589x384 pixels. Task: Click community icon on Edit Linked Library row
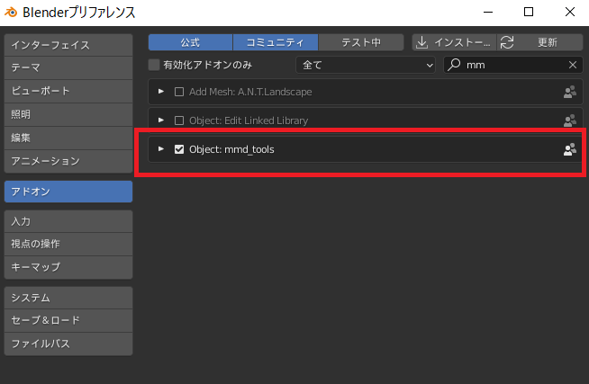570,121
